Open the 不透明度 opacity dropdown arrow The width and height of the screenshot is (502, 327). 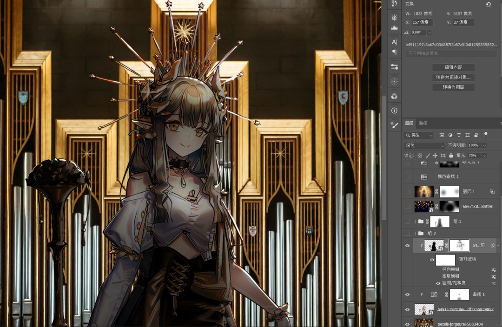tap(484, 145)
